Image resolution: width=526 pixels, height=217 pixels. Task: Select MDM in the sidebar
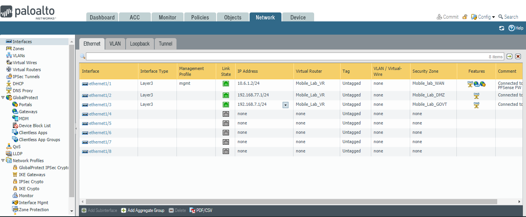coord(24,119)
